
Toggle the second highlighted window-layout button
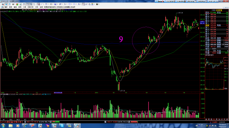point(31,4)
